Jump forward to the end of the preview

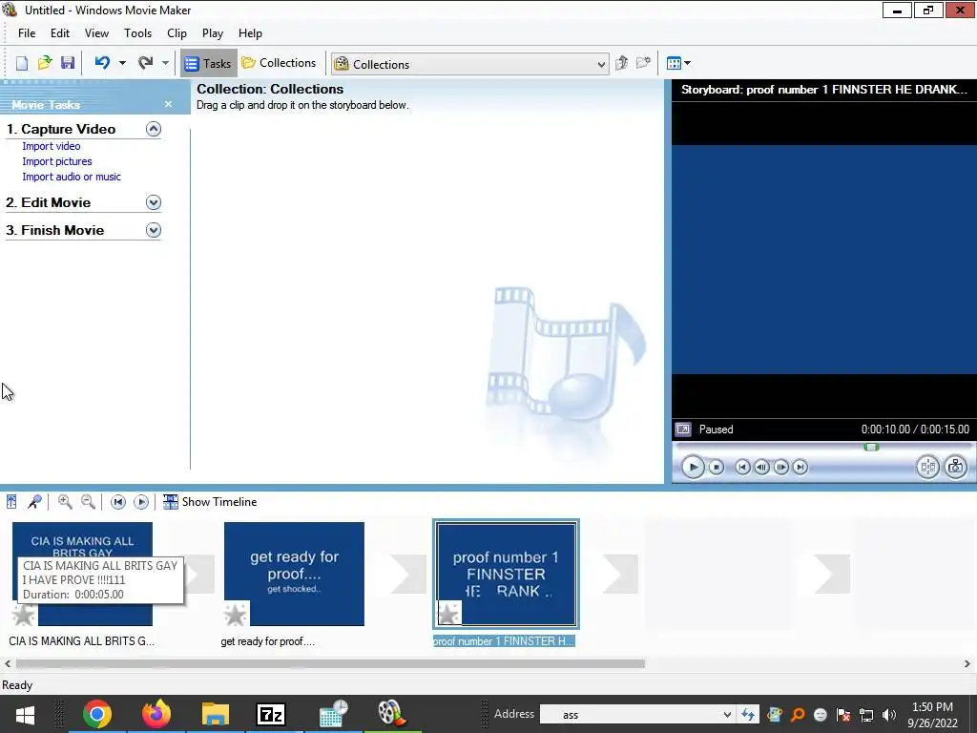[x=800, y=467]
